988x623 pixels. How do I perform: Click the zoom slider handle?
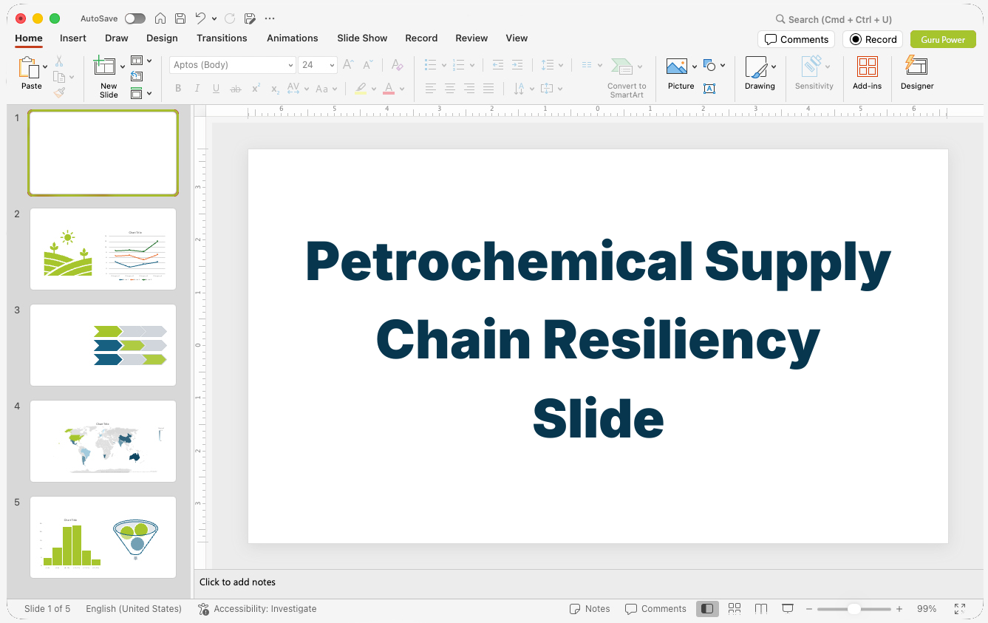pos(854,609)
